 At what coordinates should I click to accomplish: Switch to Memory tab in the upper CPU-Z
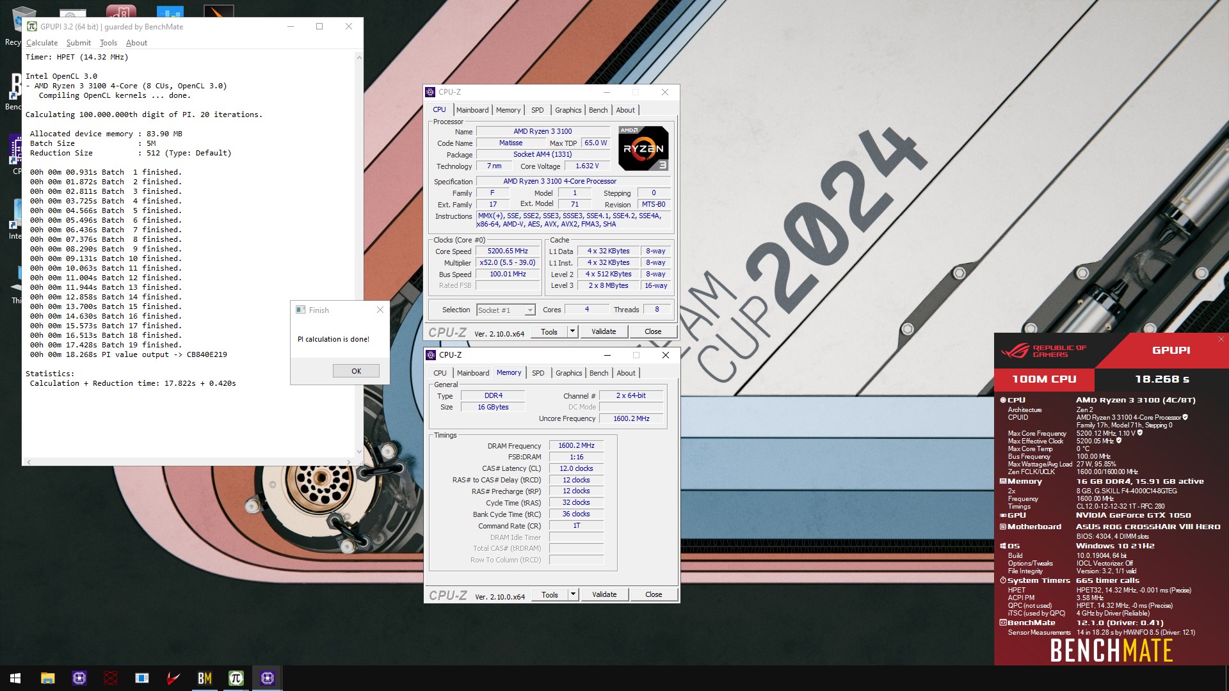pyautogui.click(x=508, y=110)
